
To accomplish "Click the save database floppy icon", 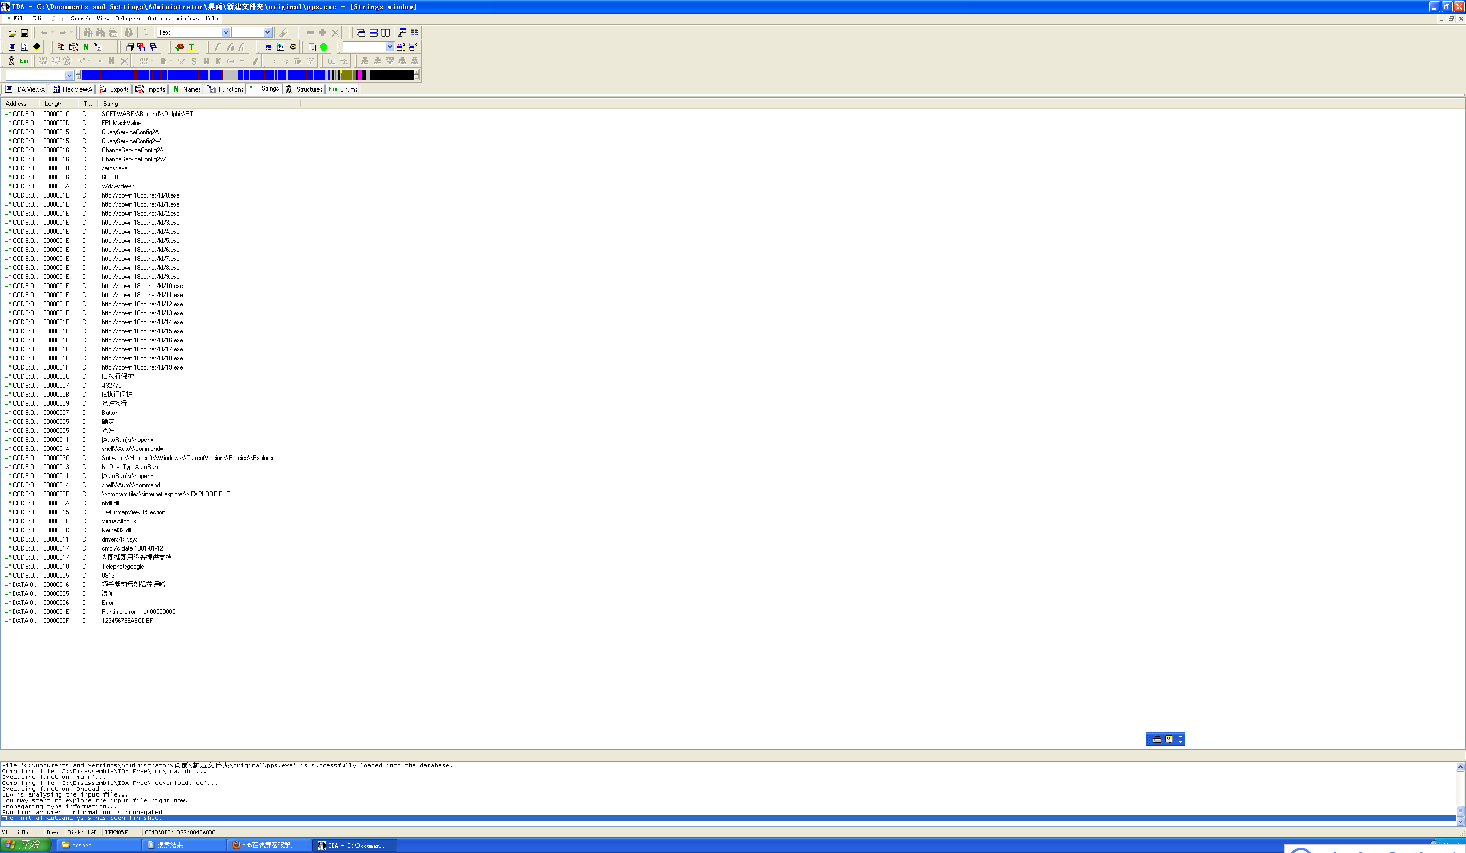I will (x=24, y=33).
